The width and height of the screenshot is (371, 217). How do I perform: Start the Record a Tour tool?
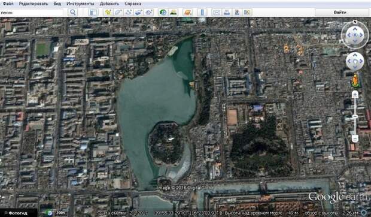click(149, 13)
